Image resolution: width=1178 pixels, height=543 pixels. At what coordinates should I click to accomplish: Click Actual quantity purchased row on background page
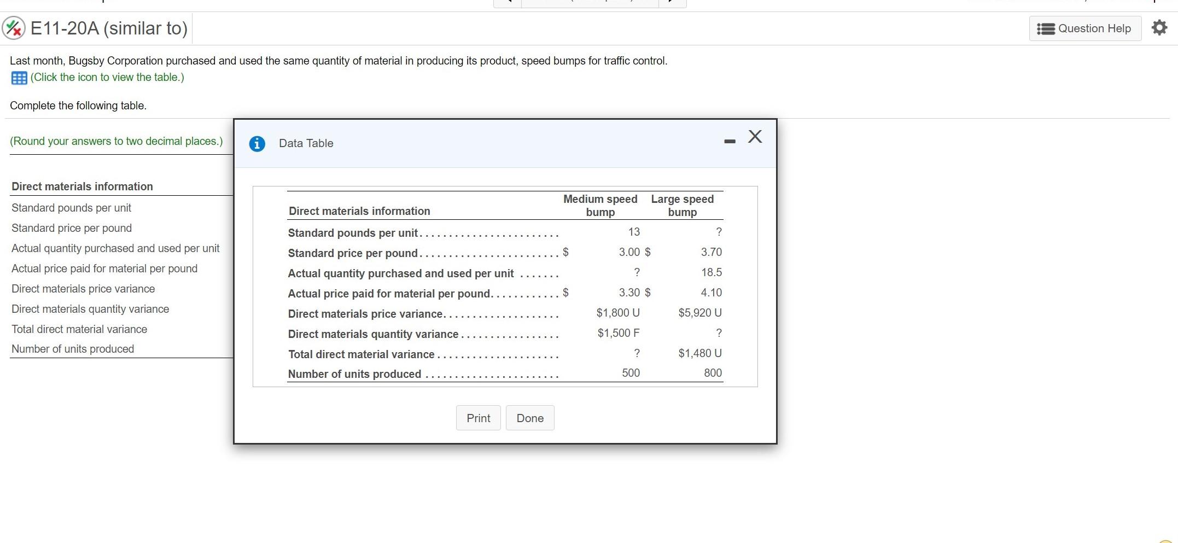[x=115, y=248]
